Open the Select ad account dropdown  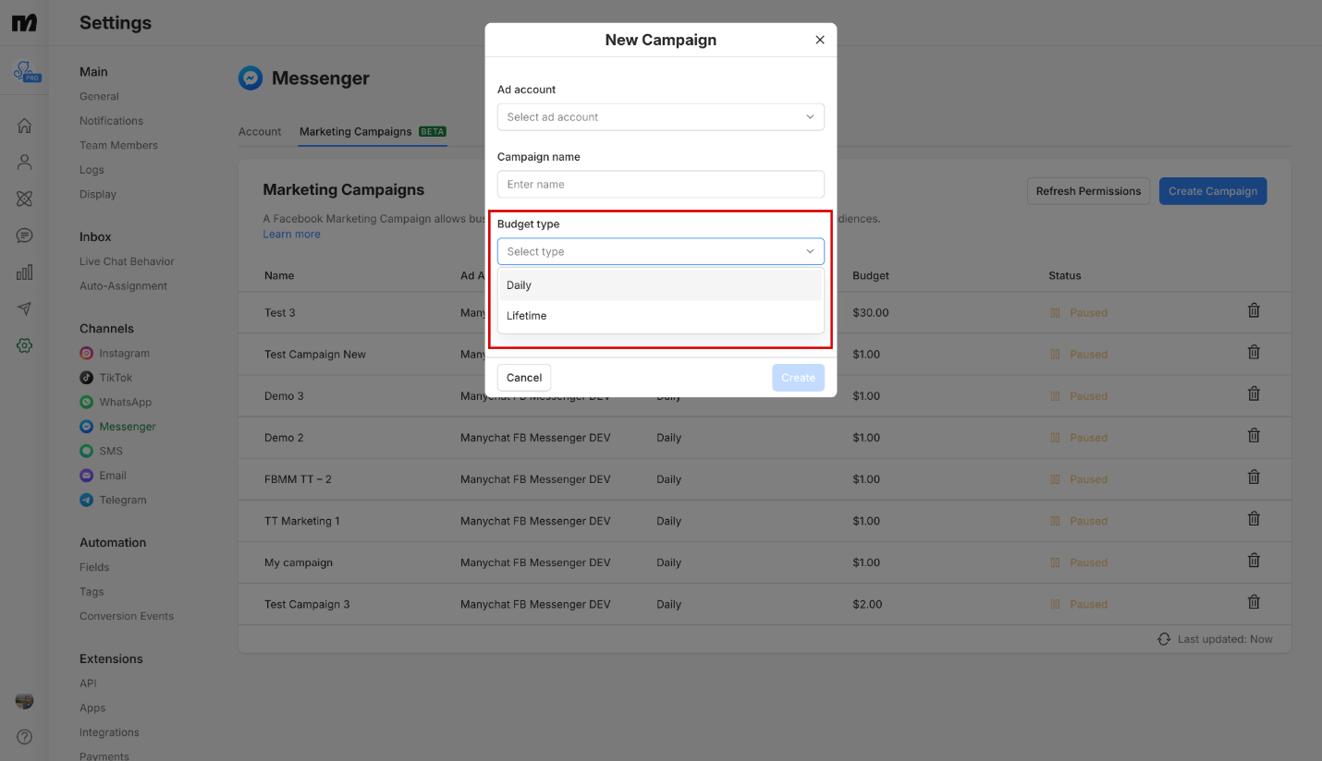(x=660, y=116)
